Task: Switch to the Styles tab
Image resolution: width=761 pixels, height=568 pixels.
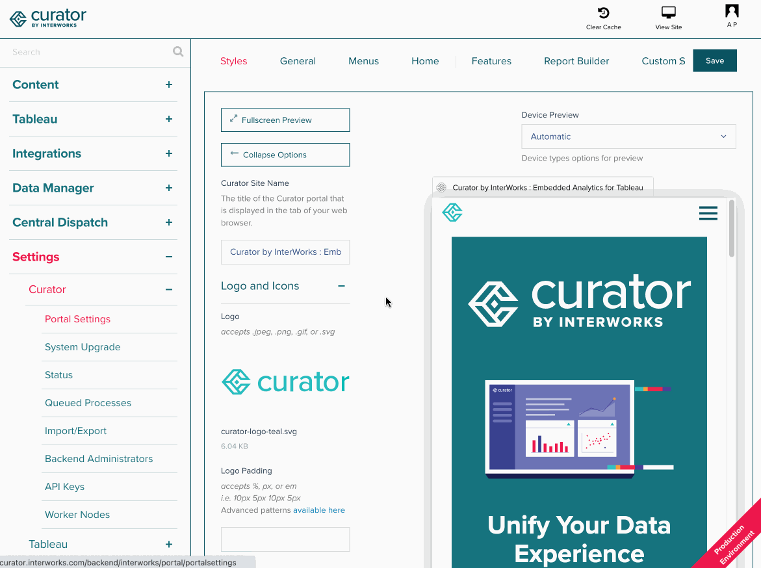Action: (233, 61)
